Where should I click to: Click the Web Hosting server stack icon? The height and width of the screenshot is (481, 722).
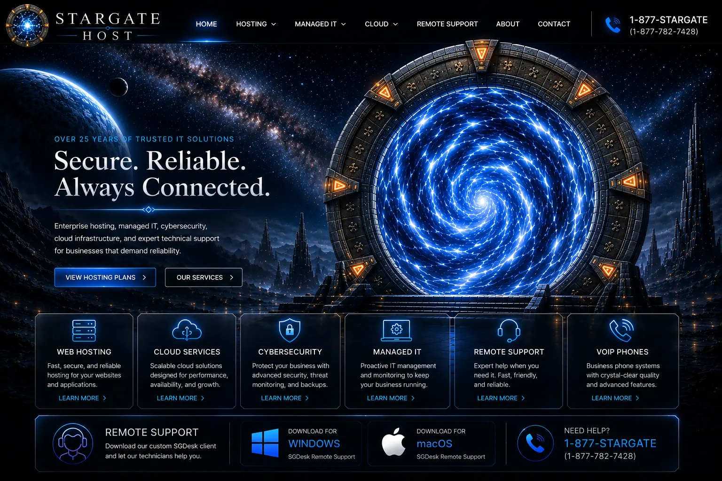coord(84,331)
